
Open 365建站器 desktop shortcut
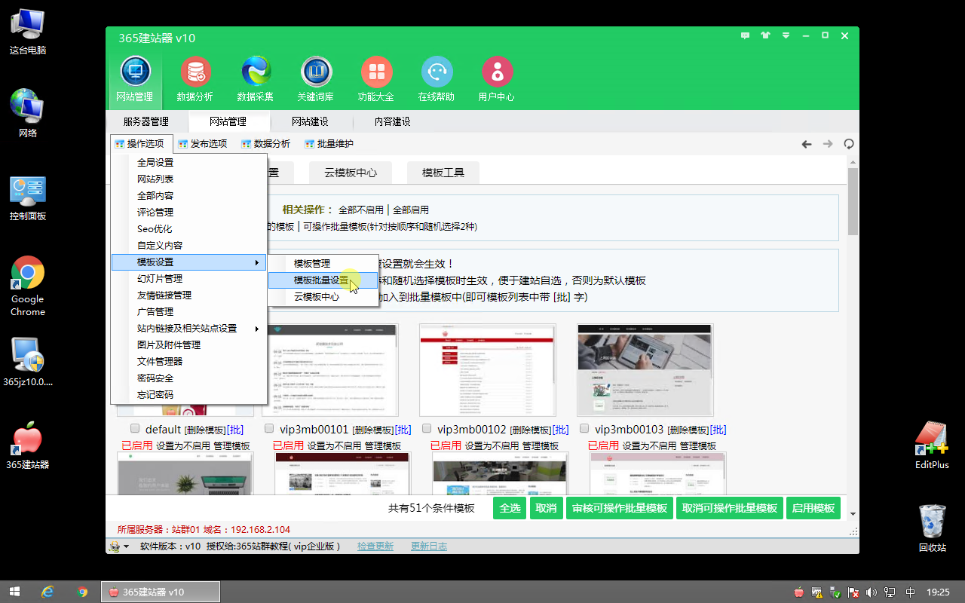[28, 446]
